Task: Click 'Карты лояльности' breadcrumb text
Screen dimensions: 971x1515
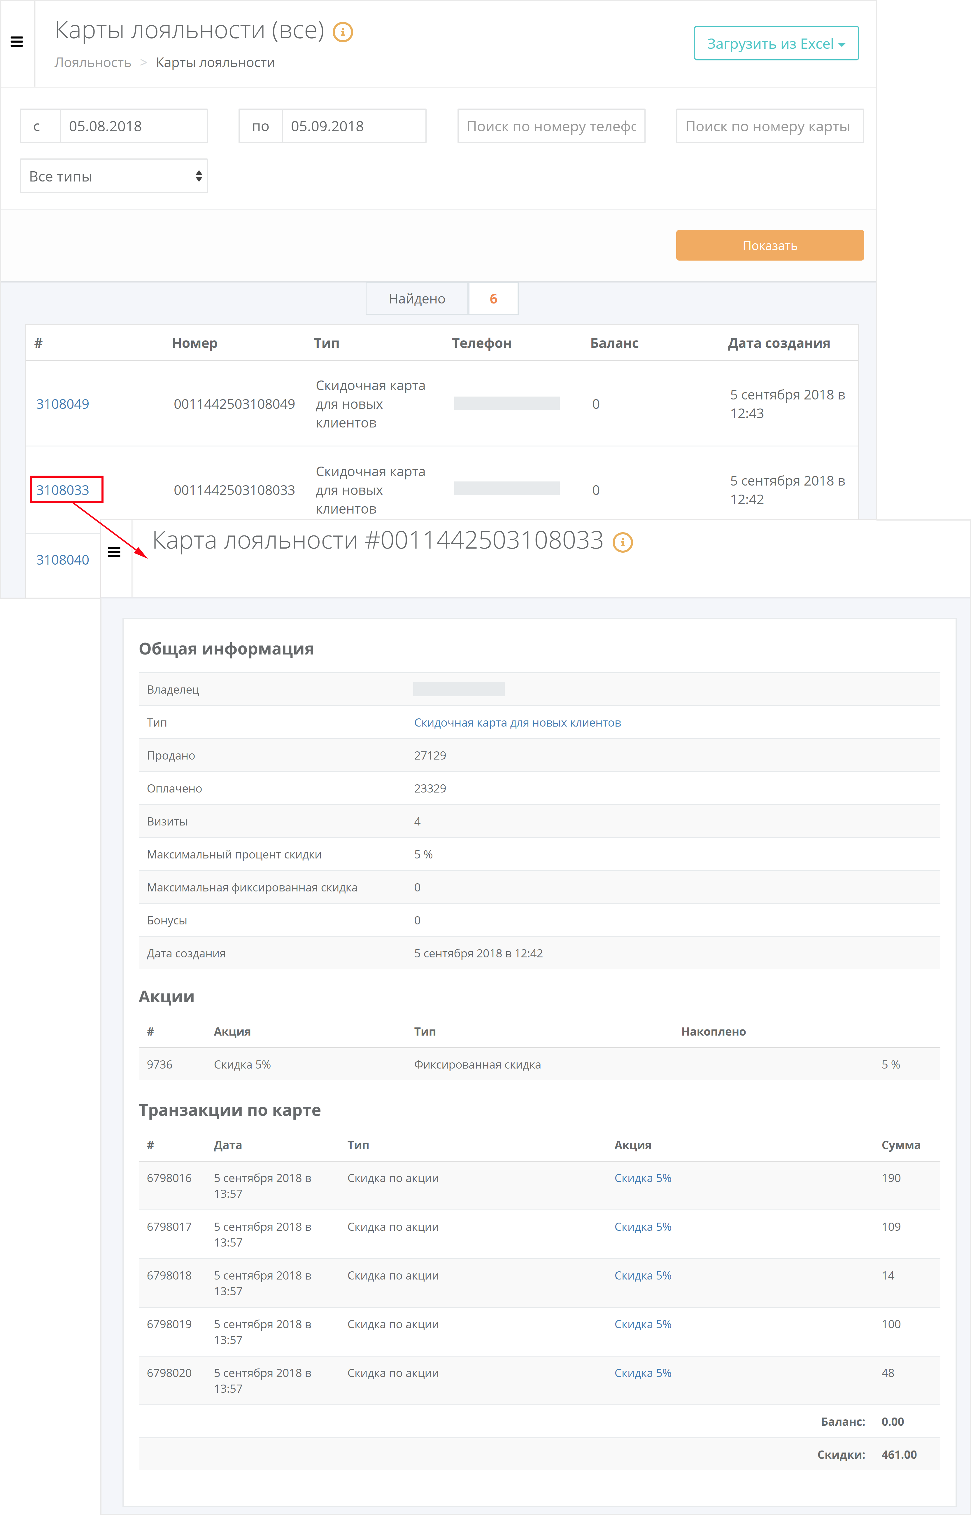Action: [x=215, y=62]
